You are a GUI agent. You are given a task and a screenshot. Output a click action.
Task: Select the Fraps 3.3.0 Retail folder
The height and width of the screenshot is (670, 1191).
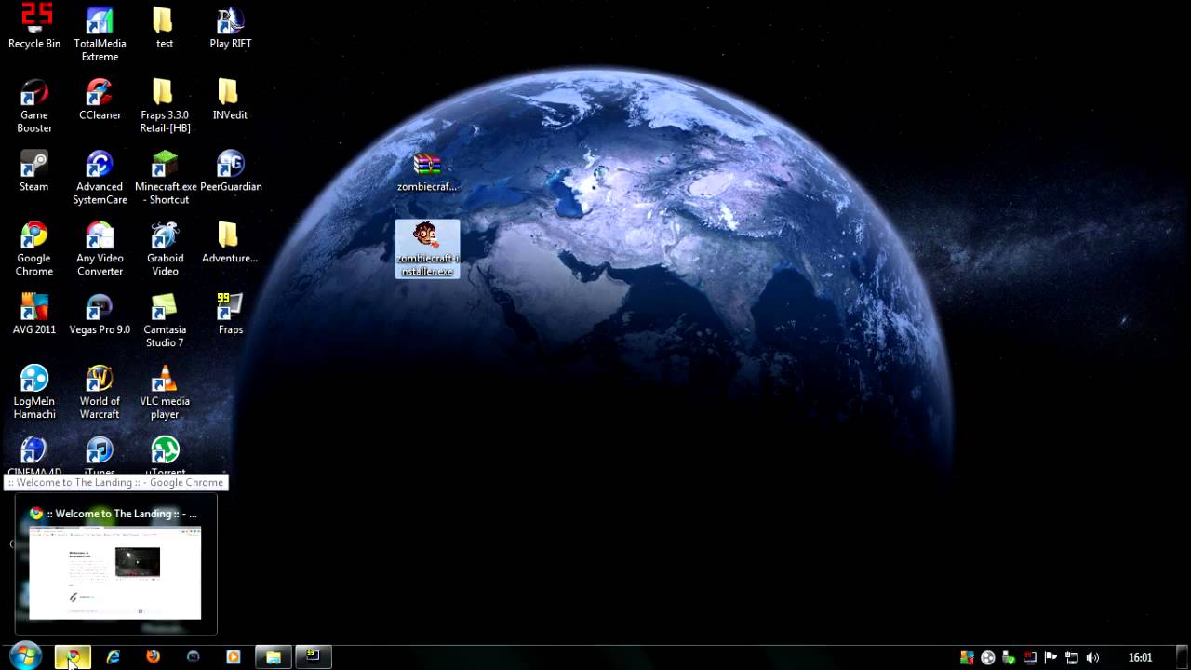tap(165, 106)
